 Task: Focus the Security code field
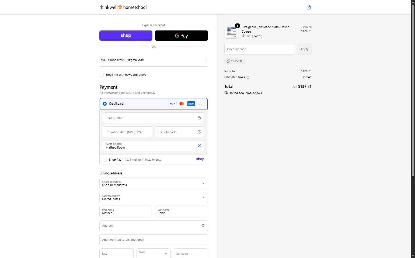click(x=180, y=132)
